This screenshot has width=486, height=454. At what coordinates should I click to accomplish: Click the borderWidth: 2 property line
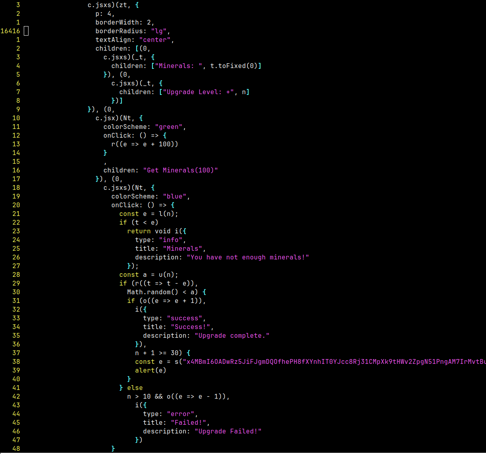[x=125, y=22]
